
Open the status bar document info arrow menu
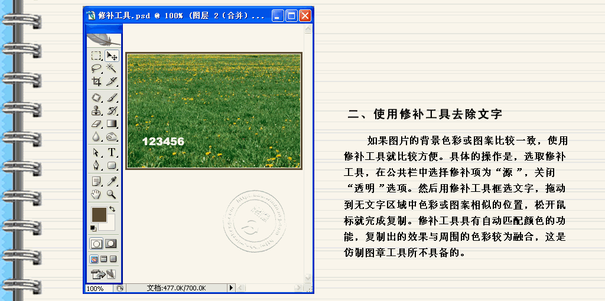point(231,288)
